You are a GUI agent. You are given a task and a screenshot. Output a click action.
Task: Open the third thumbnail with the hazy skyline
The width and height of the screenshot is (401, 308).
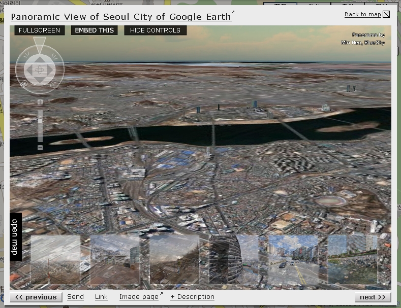174,259
